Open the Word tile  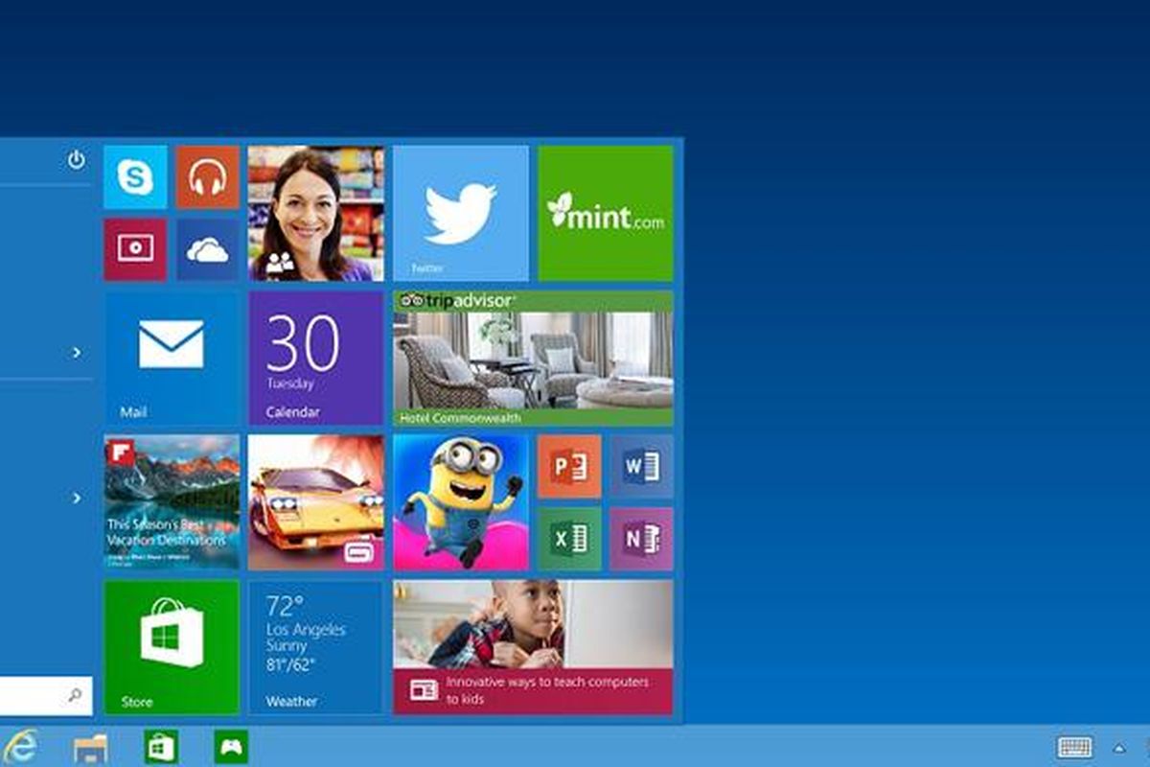point(641,467)
